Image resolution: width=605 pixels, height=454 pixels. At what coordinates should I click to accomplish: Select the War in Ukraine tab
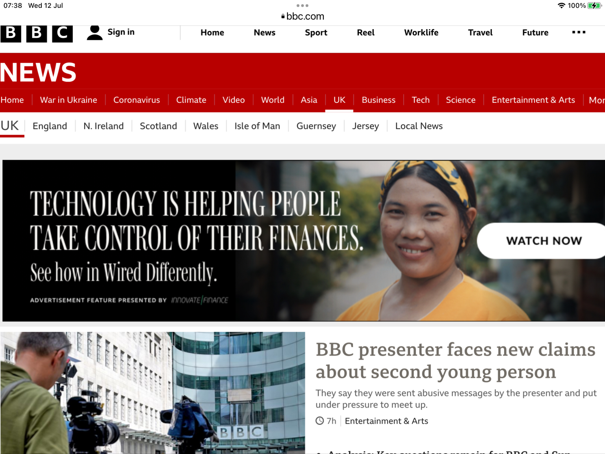point(69,100)
